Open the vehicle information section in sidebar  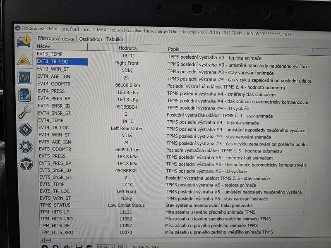(24, 41)
